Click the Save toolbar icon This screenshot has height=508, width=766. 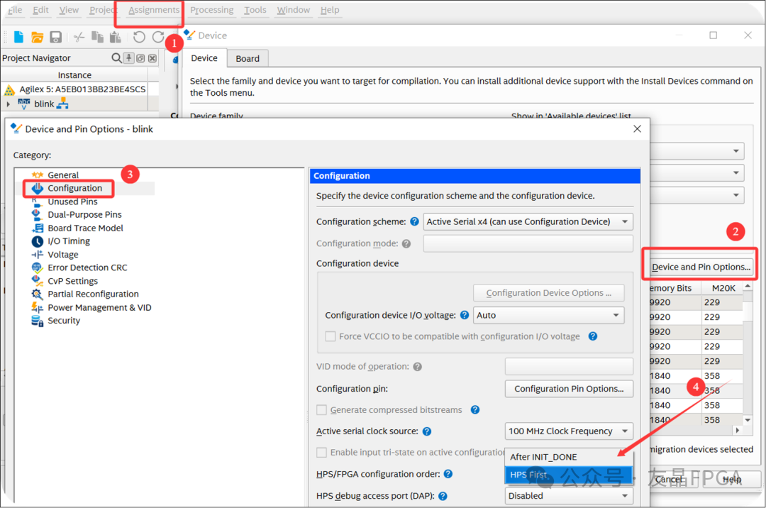click(56, 37)
